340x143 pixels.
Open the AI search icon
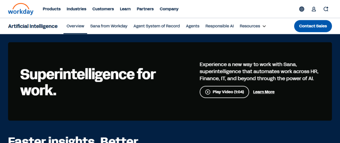(326, 9)
